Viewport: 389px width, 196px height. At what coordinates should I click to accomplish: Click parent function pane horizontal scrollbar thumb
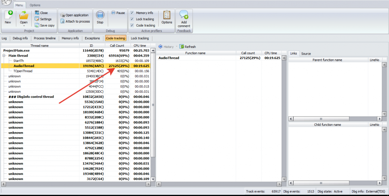point(321,119)
